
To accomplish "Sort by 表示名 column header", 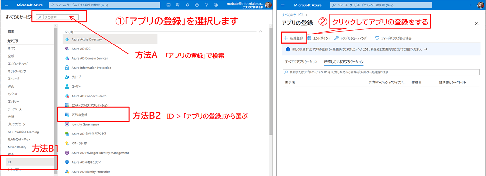I will pos(290,82).
